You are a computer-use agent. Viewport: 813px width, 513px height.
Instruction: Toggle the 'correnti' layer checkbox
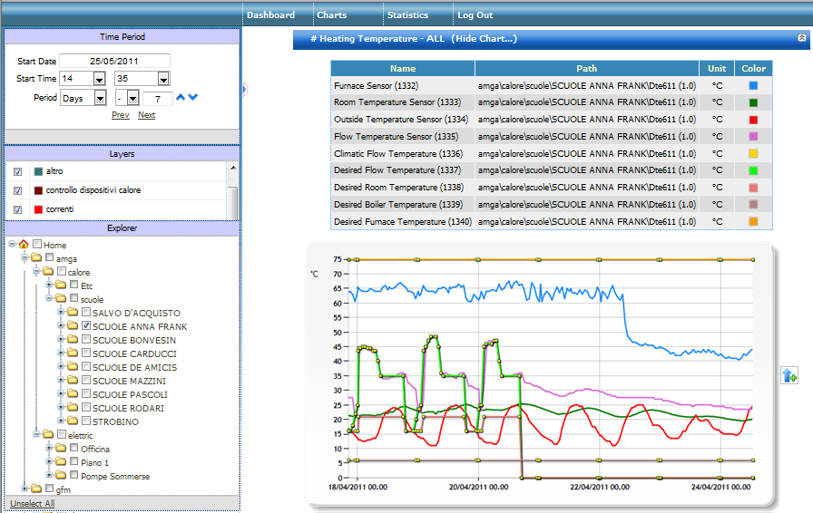[18, 209]
